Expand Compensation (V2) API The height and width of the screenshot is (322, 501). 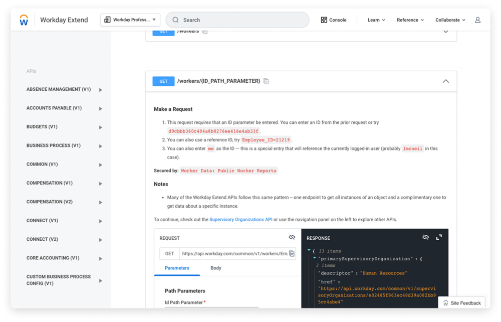click(101, 203)
